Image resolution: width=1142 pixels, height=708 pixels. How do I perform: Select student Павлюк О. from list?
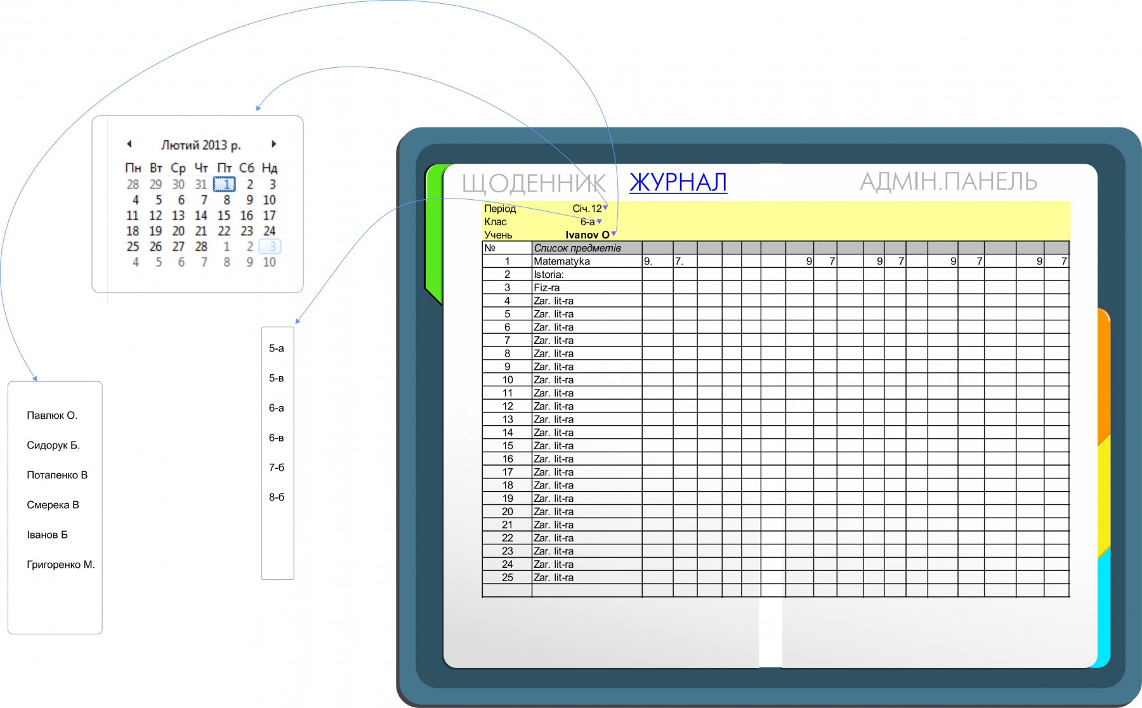(52, 416)
